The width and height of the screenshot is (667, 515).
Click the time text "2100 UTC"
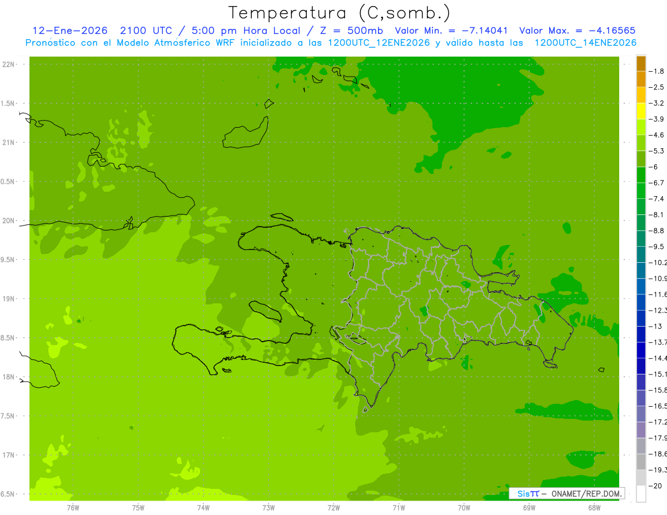[146, 31]
